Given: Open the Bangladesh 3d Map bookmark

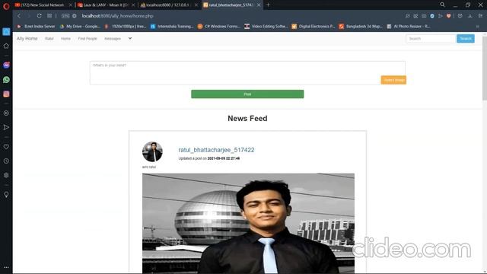Looking at the screenshot, I should pos(360,27).
